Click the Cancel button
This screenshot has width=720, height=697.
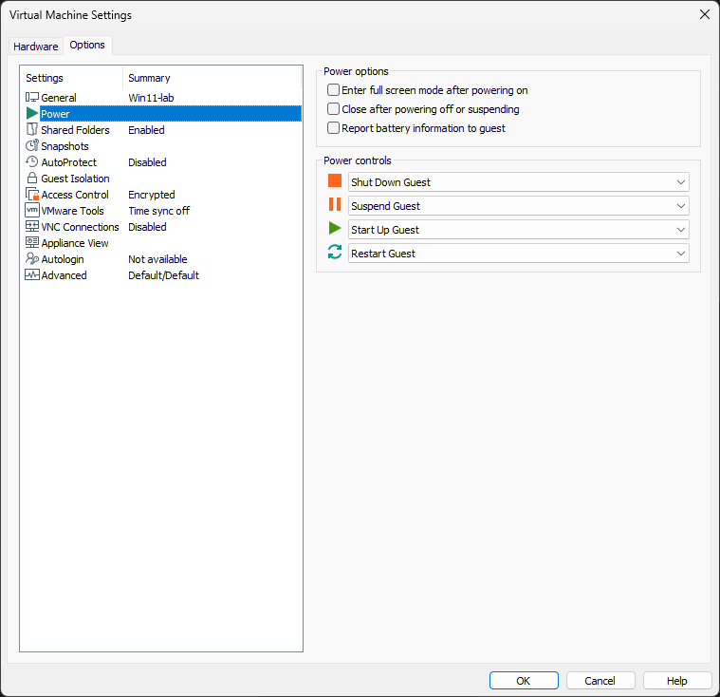click(x=600, y=681)
